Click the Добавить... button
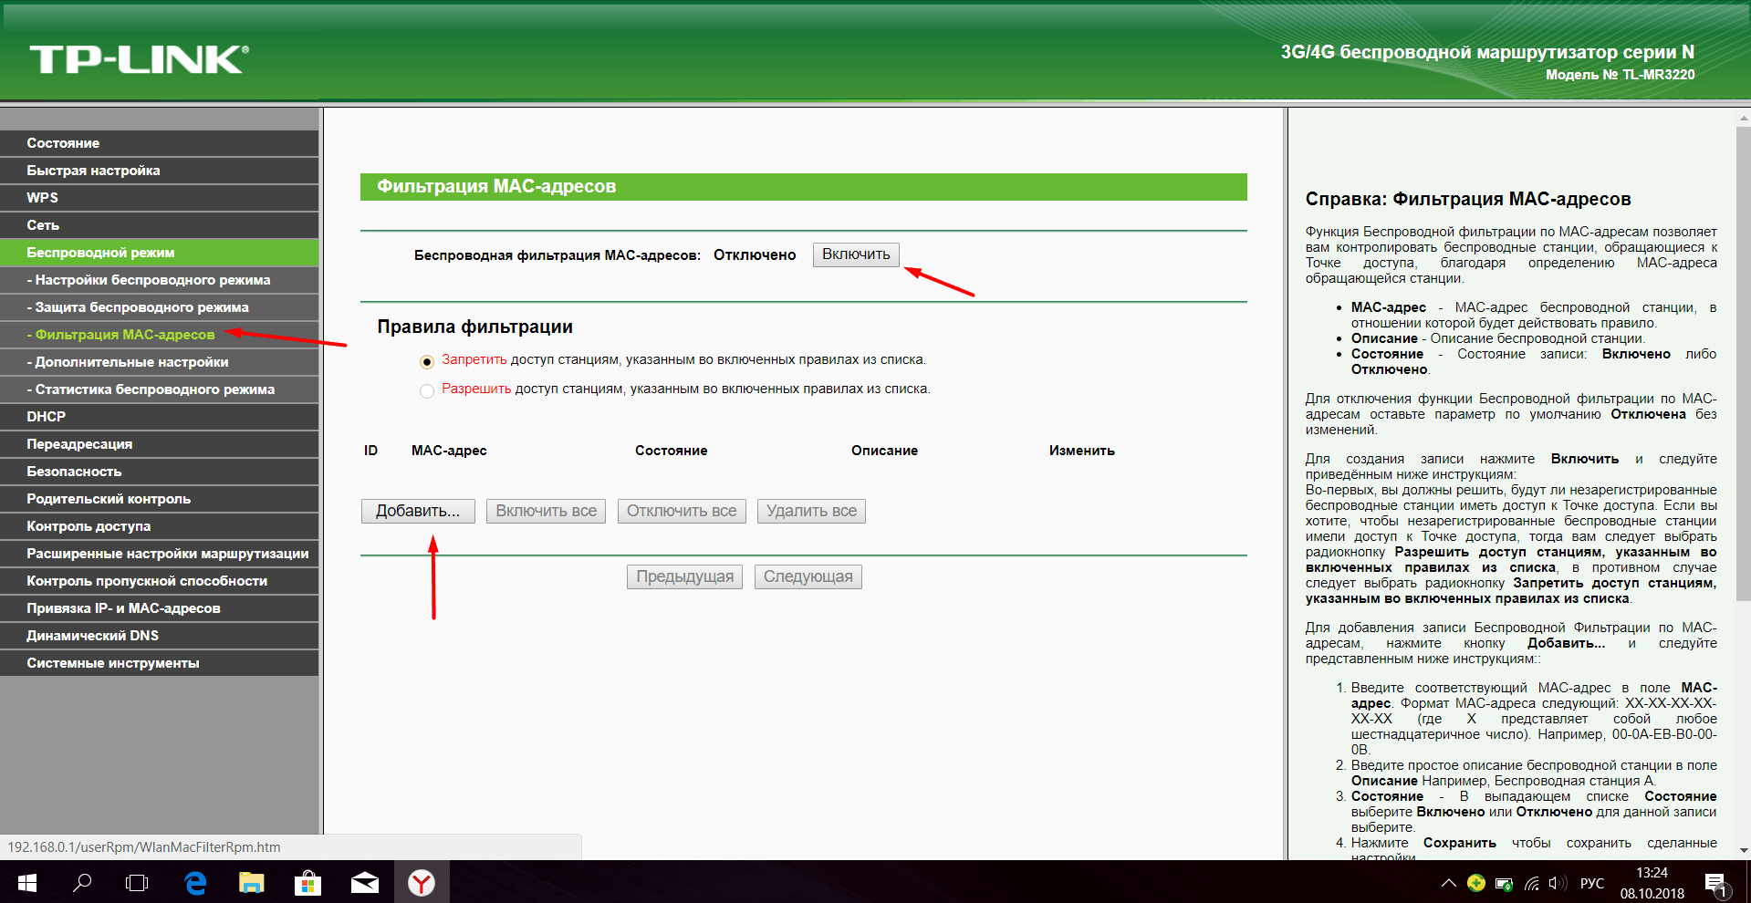The image size is (1751, 903). (418, 511)
